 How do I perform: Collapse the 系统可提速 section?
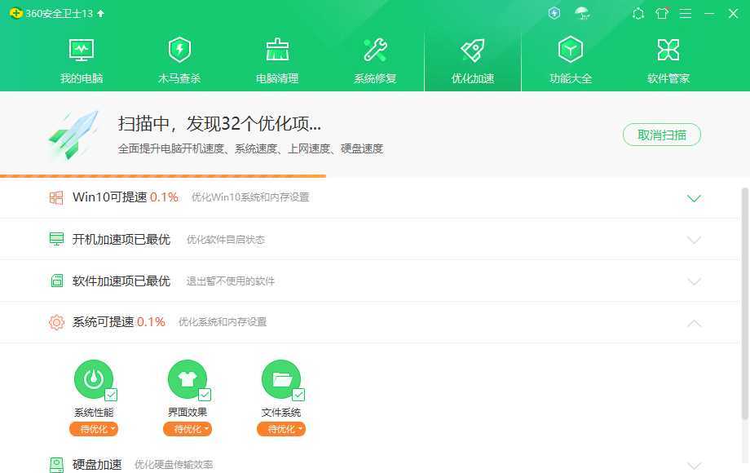tap(694, 321)
